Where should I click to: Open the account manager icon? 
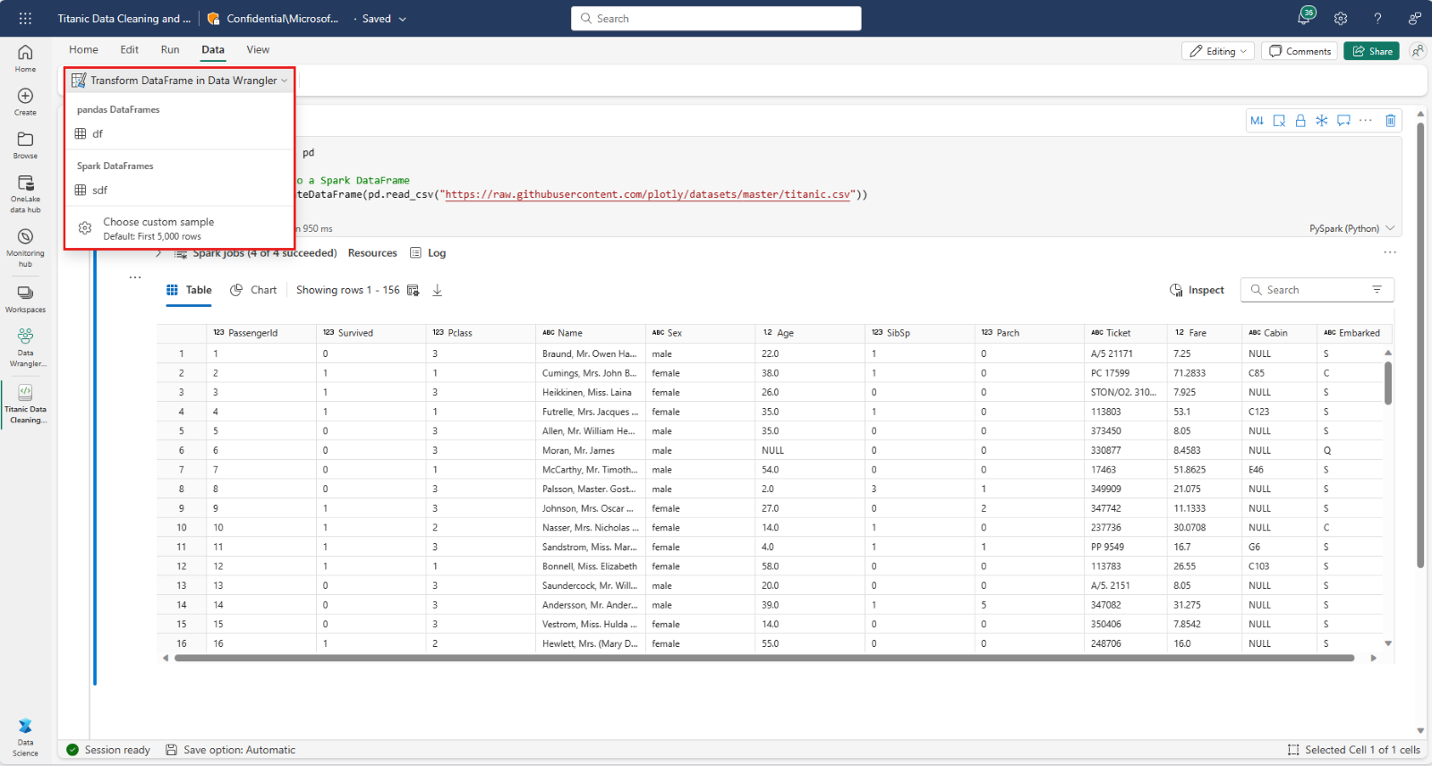(x=1414, y=18)
